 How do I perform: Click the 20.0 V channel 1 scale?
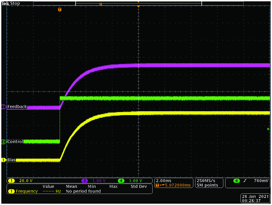25,181
